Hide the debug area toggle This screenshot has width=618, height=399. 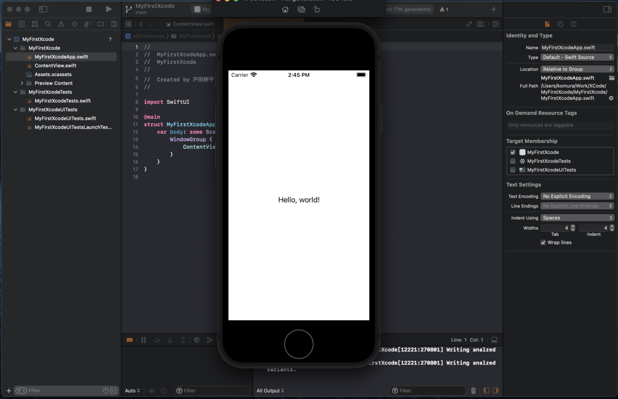click(494, 340)
